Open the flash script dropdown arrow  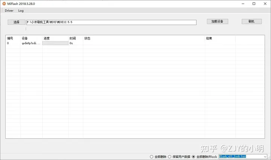[x=265, y=157]
